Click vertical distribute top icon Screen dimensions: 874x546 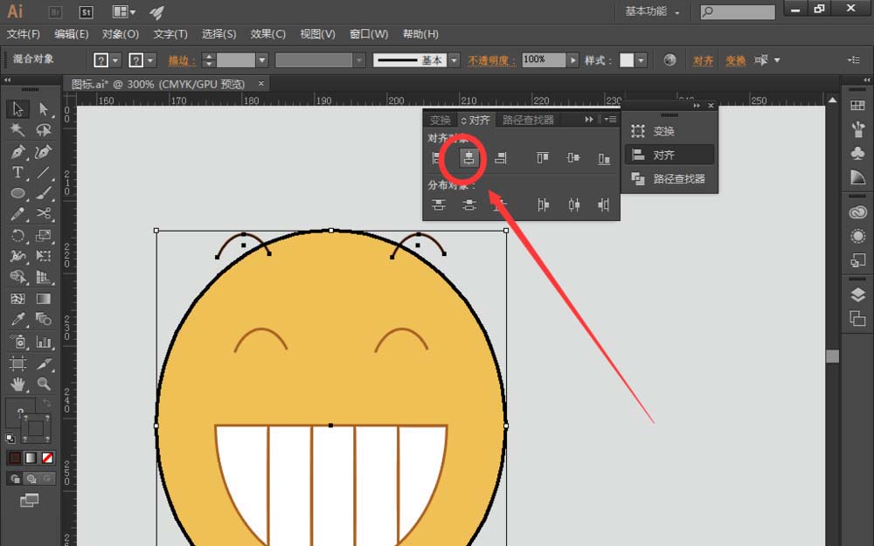pos(438,205)
